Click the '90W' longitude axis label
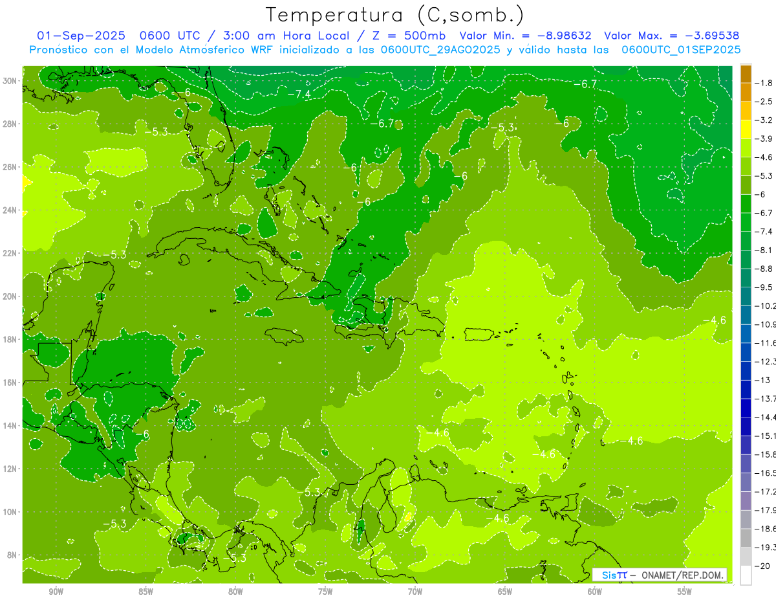Viewport: 776px width, 600px height. point(56,592)
